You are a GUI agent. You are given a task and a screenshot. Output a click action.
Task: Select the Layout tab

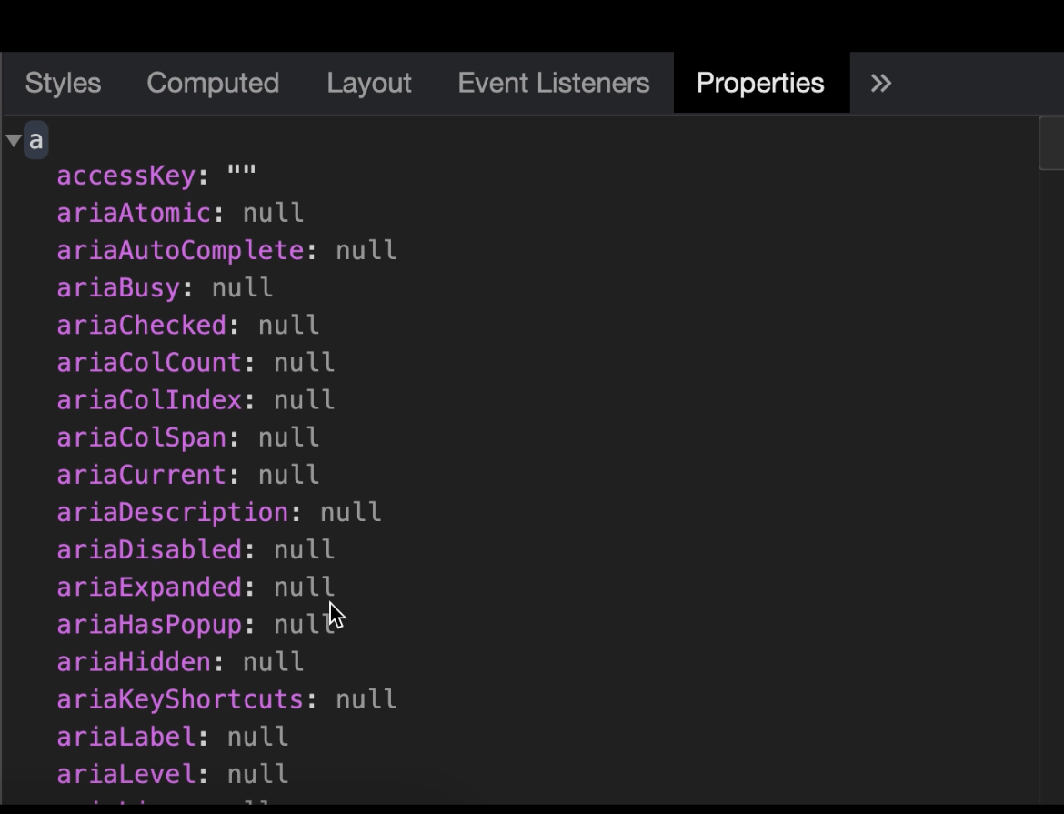coord(369,83)
